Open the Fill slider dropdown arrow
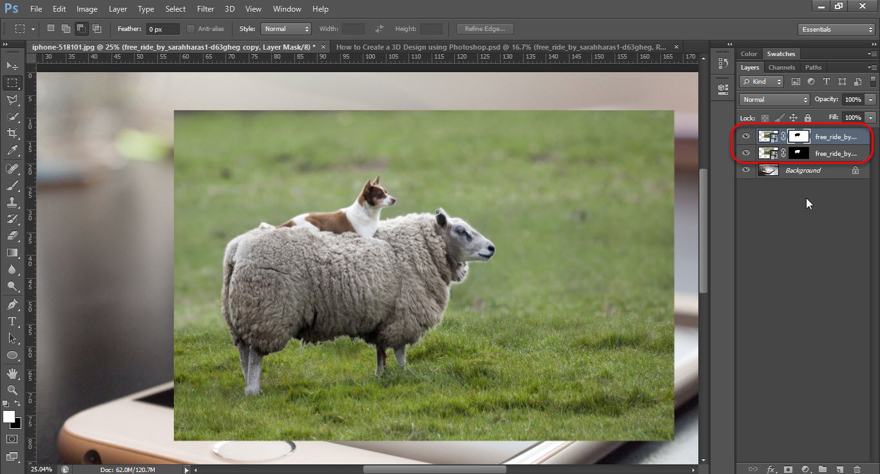Viewport: 880px width, 474px height. click(871, 118)
